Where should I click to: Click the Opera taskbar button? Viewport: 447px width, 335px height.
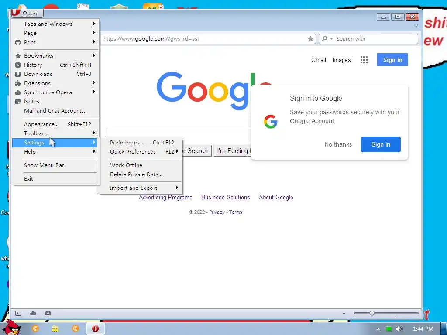[96, 328]
